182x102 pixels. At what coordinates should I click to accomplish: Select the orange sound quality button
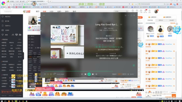click(120, 74)
